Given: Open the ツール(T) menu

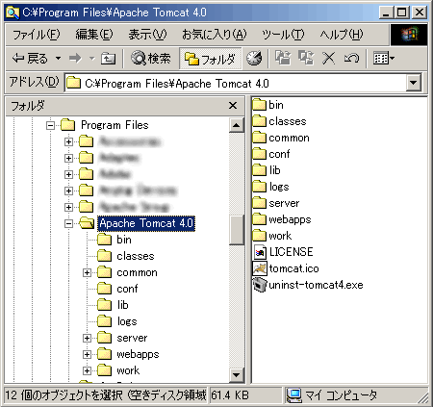Looking at the screenshot, I should [x=283, y=35].
